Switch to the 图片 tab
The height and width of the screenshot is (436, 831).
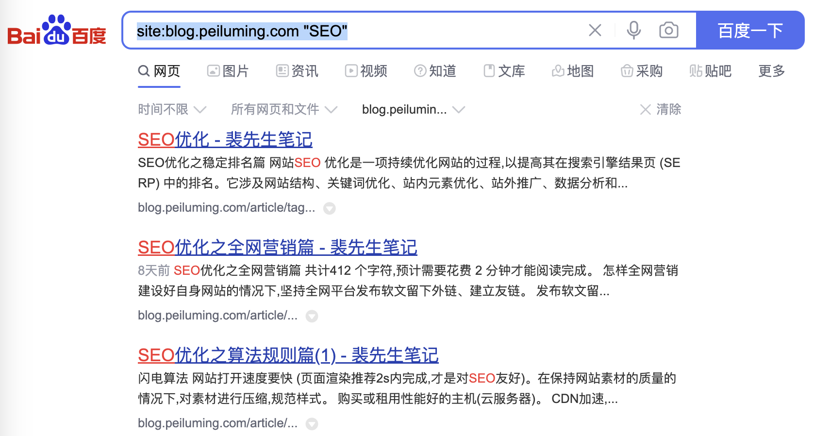228,71
